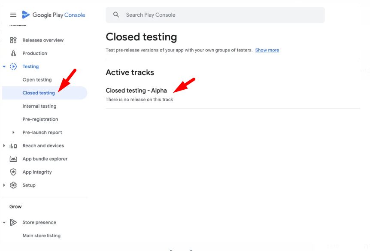Click the Google Play Console logo
The height and width of the screenshot is (251, 370).
(54, 15)
